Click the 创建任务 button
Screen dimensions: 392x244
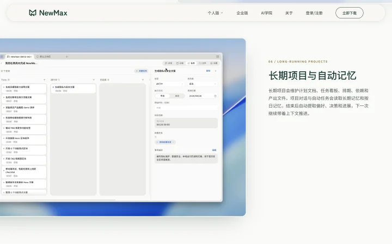pos(142,71)
